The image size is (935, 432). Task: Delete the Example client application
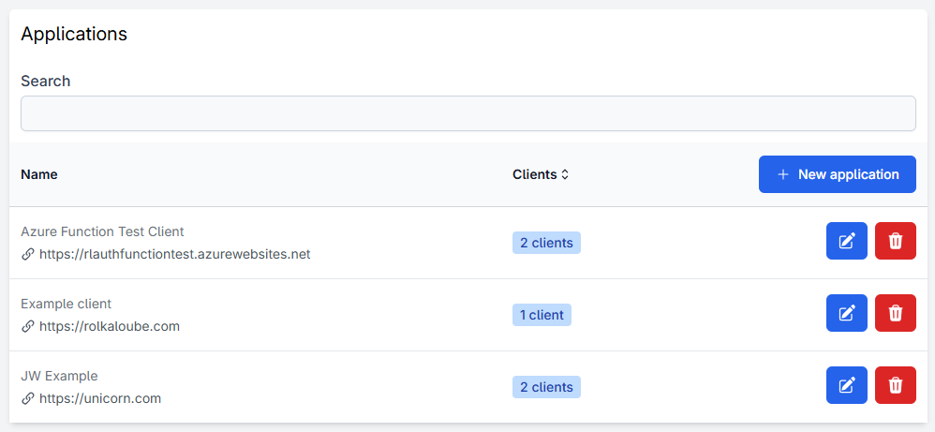895,313
